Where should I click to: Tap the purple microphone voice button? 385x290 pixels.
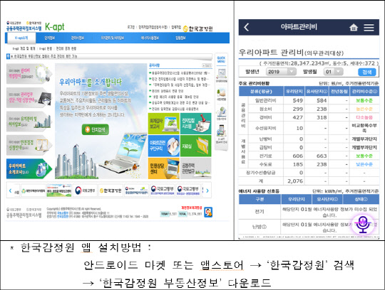point(362,224)
